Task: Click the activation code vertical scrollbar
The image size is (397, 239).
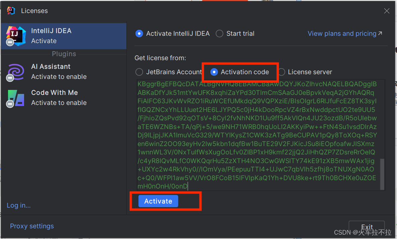Action: [x=383, y=174]
